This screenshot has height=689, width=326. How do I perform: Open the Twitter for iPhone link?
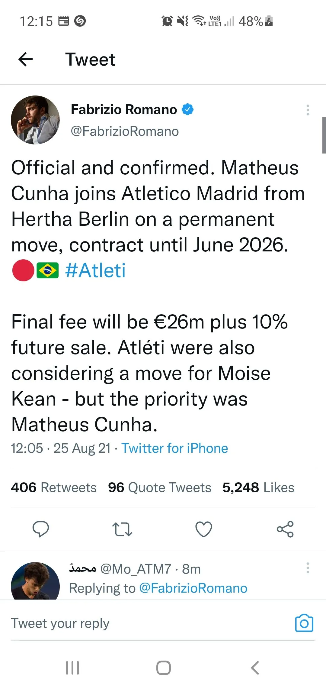click(x=174, y=448)
